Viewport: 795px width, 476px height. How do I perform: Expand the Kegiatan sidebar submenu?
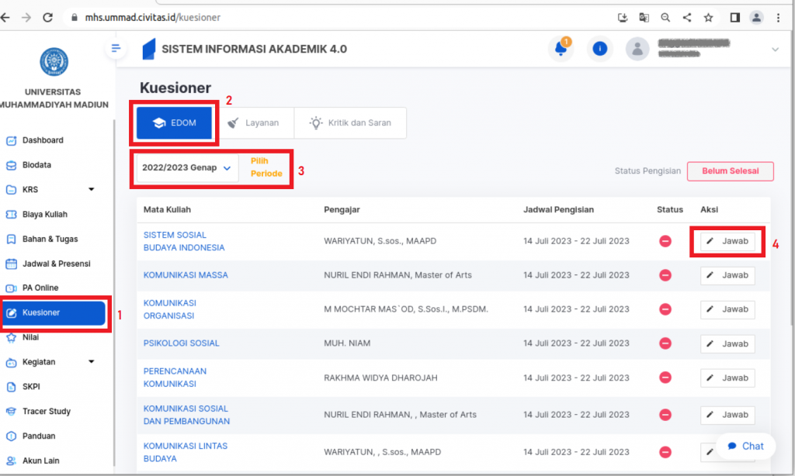[91, 361]
